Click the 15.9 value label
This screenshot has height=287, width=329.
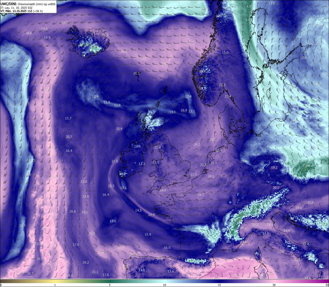click(148, 234)
